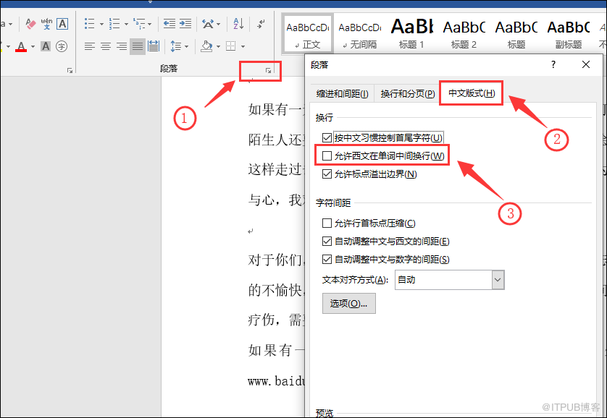
Task: Apply red font color with the A icon
Action: tap(21, 47)
